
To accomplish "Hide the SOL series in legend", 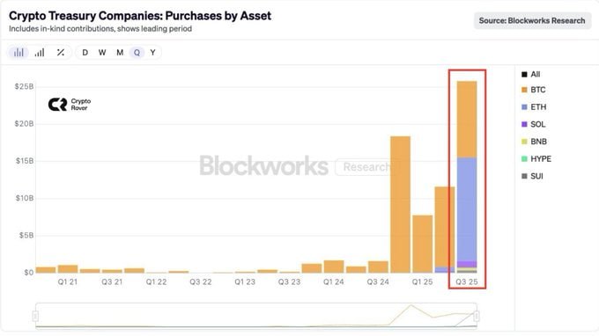I will point(534,124).
